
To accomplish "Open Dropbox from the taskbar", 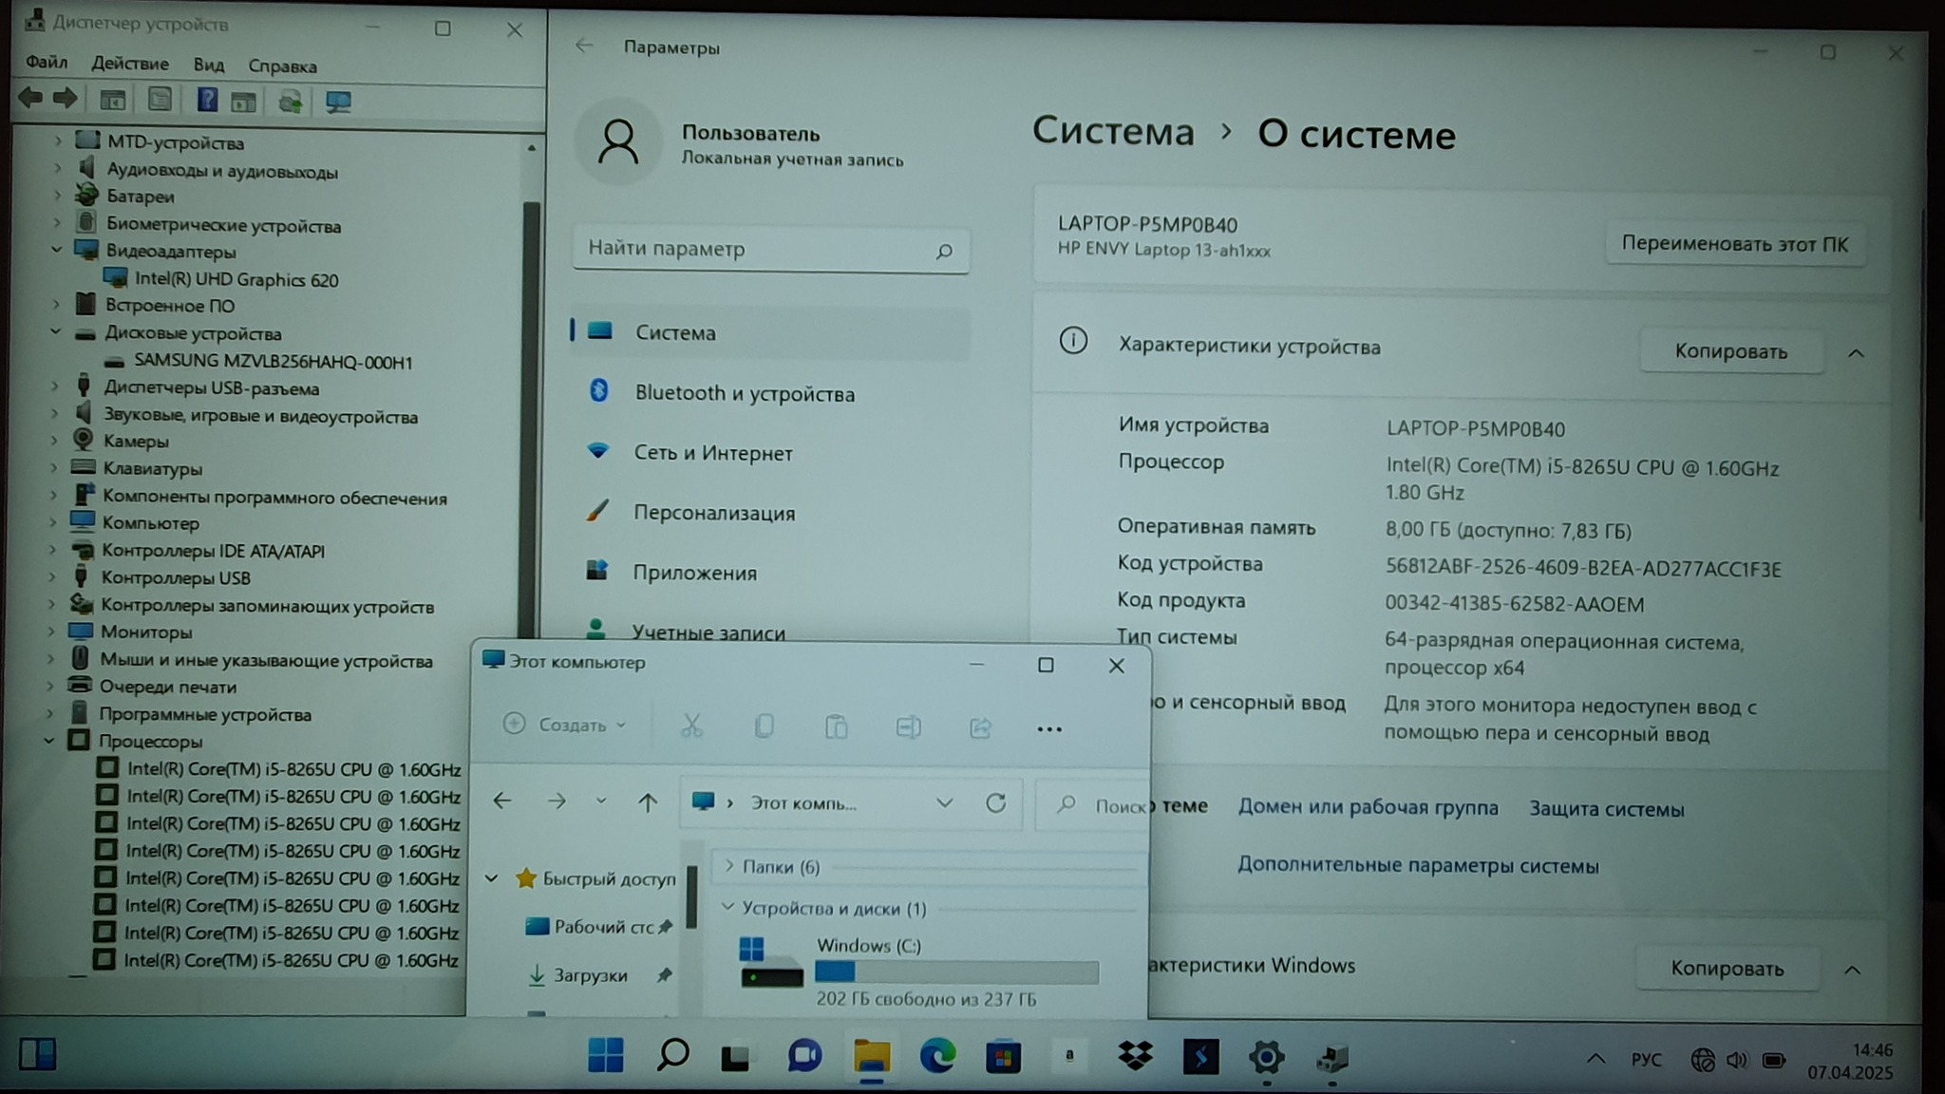I will click(1135, 1056).
